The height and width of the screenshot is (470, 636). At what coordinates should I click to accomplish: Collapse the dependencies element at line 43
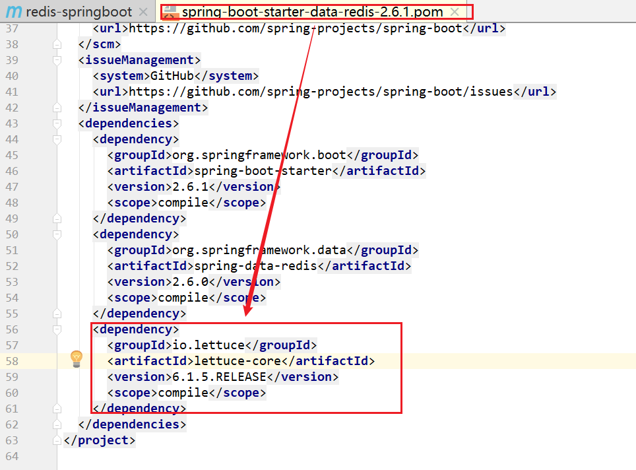tap(57, 123)
